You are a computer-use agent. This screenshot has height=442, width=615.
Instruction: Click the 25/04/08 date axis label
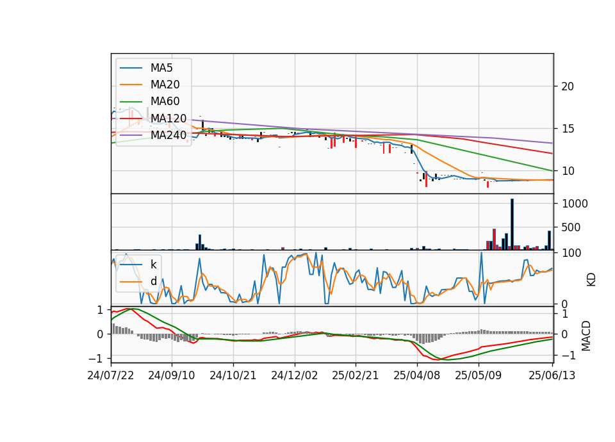(x=416, y=375)
